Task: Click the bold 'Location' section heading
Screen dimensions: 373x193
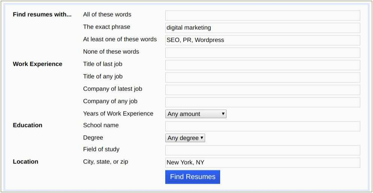Action: click(x=26, y=162)
